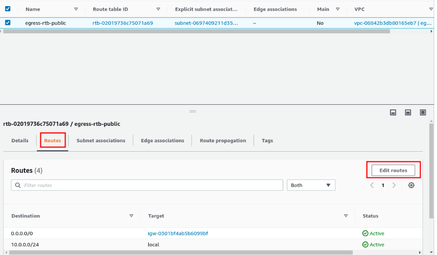Screen dimensions: 437x255
Task: Select page 1 in routes pagination
Action: (x=383, y=185)
